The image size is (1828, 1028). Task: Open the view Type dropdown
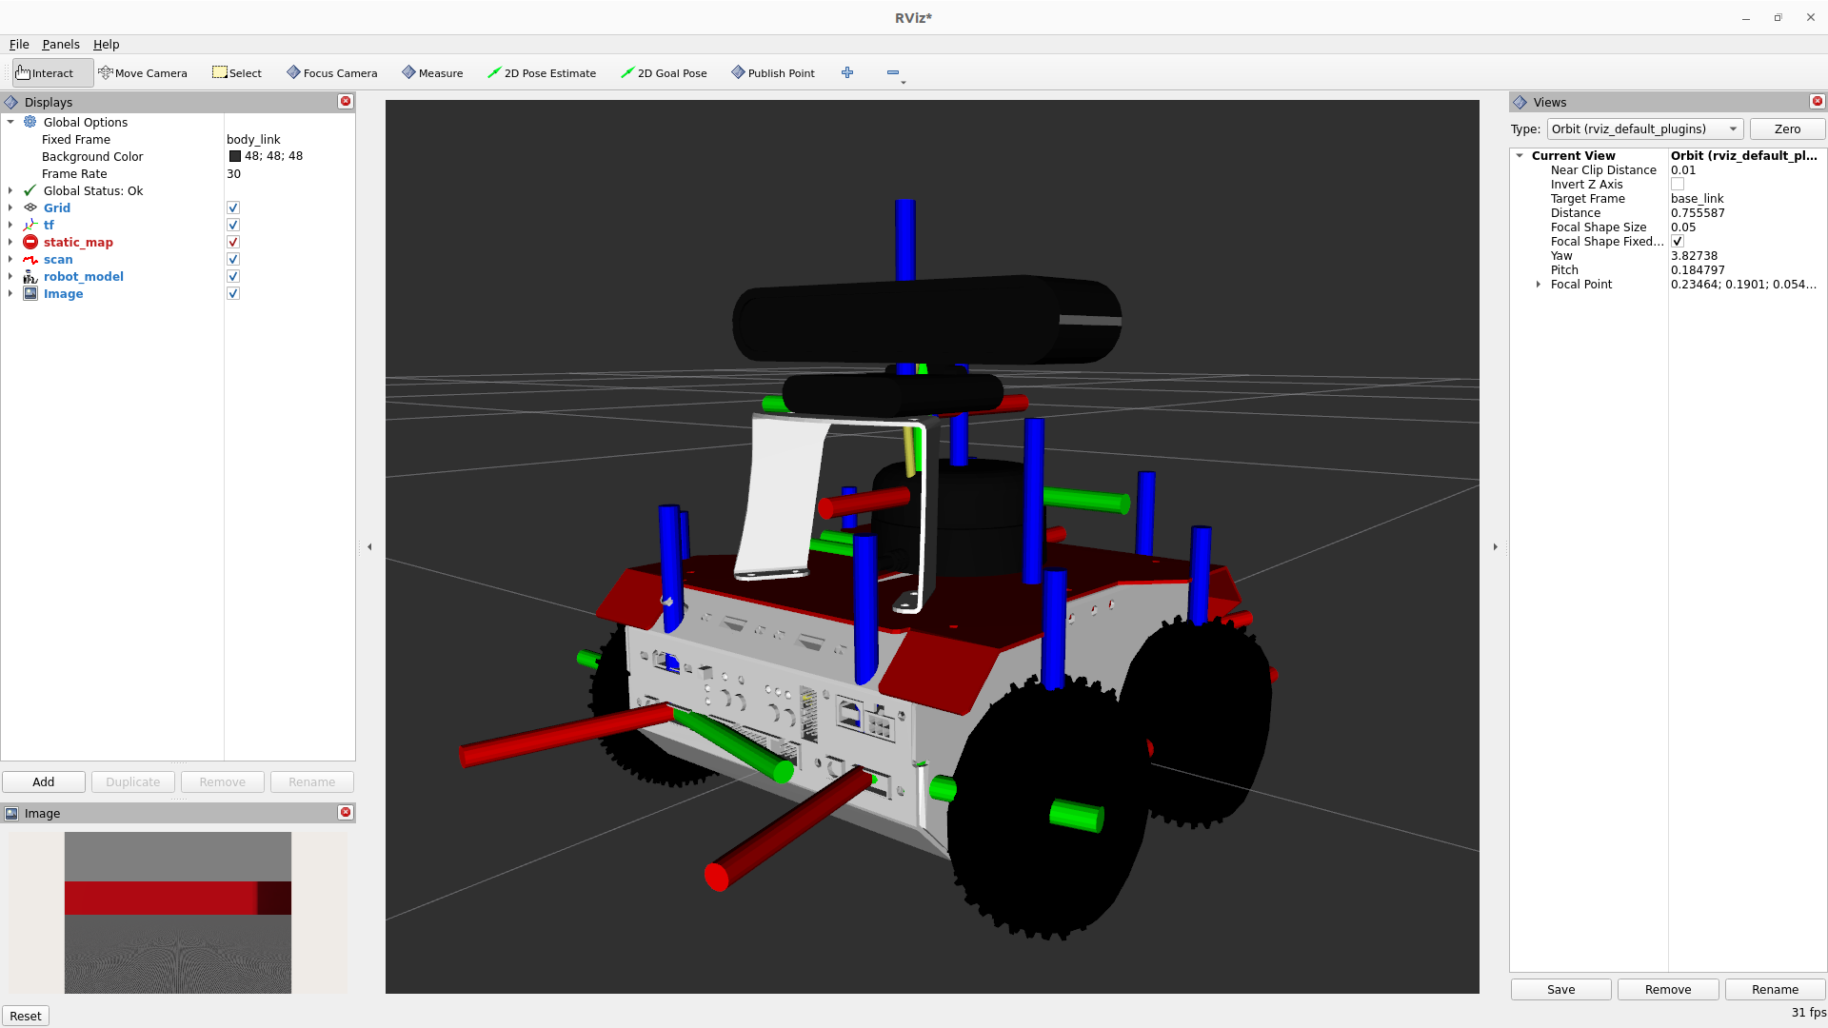click(1644, 129)
